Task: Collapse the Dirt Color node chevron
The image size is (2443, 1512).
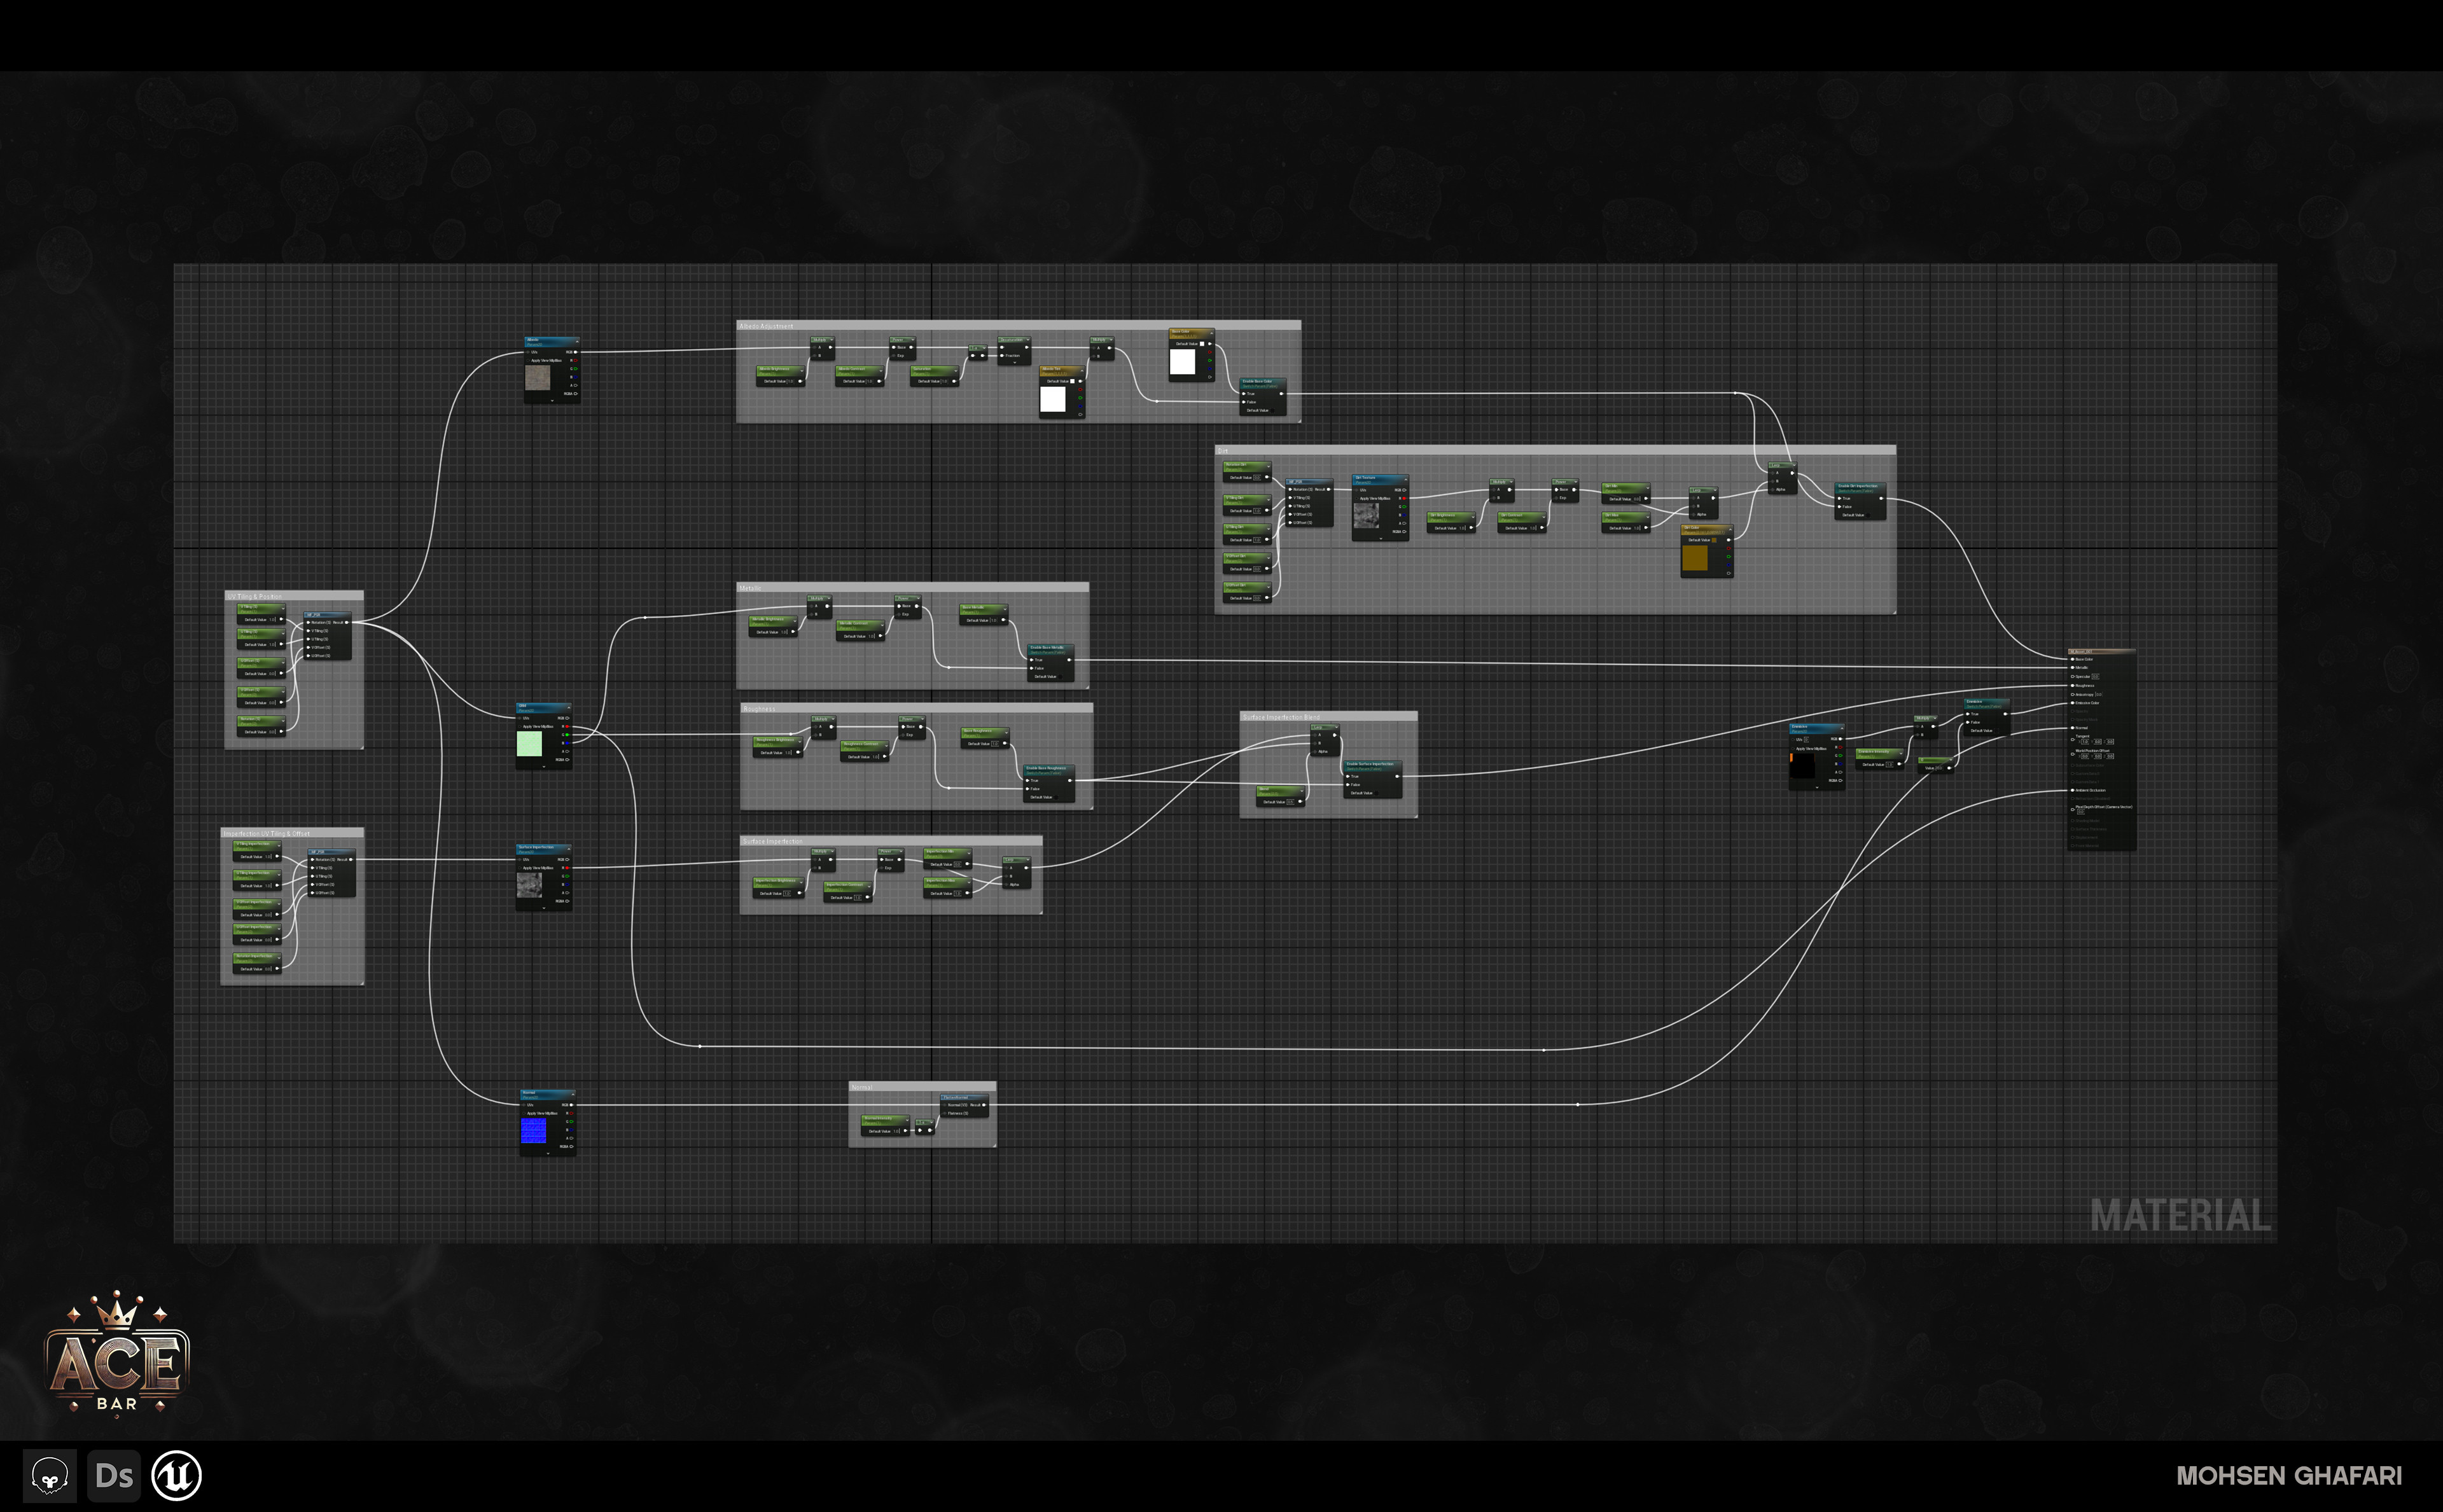Action: tap(1731, 530)
